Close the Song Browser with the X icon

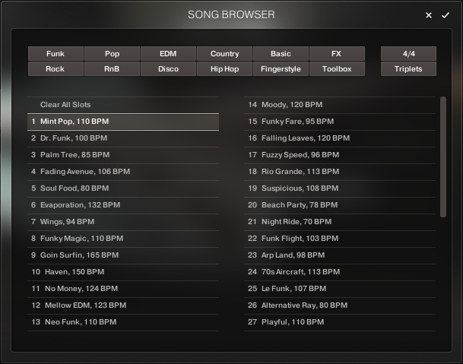(429, 15)
